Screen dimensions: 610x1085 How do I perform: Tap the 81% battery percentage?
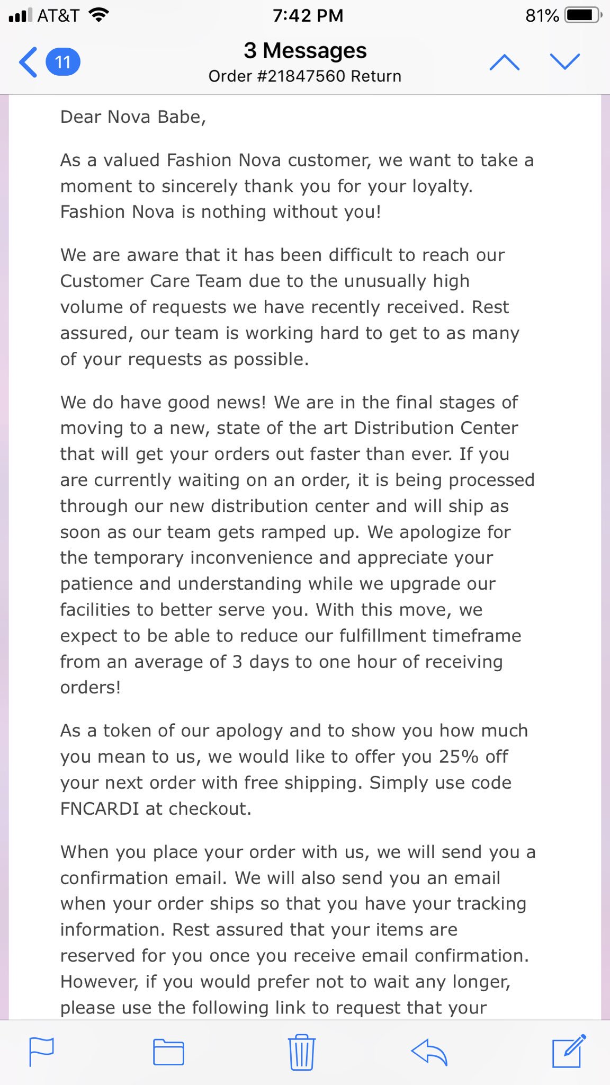[x=542, y=16]
